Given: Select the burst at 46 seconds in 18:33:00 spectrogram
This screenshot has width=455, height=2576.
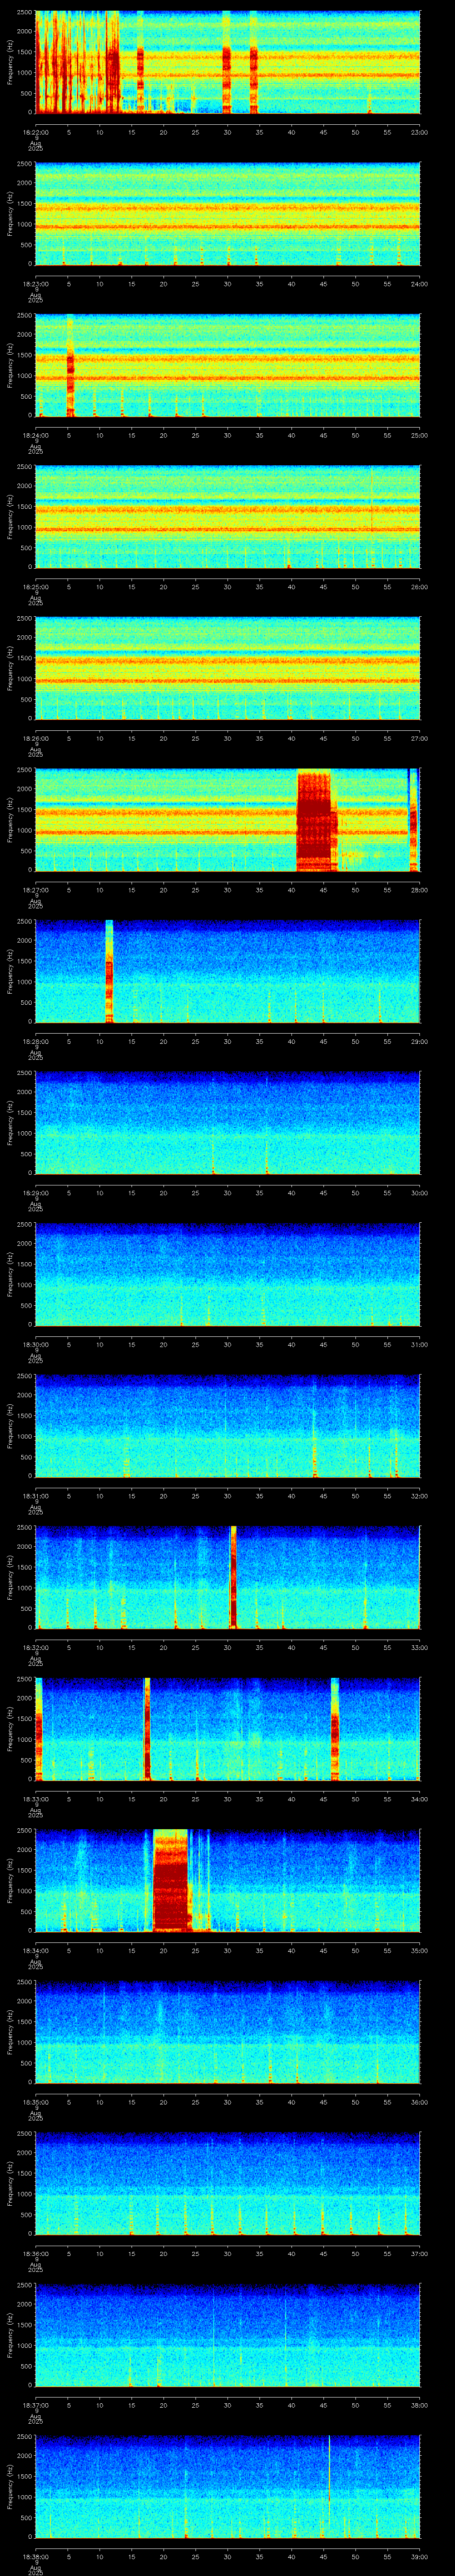Looking at the screenshot, I should (x=335, y=1728).
